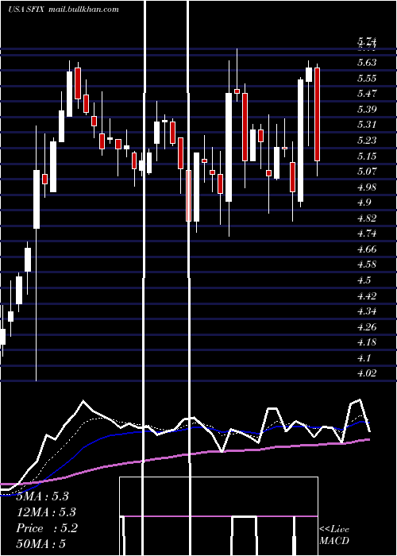This screenshot has width=397, height=556.
Task: Click the '5MA : 5.3' readout
Action: 43,496
